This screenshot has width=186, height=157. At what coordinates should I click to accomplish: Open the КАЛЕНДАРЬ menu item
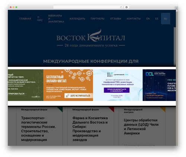(77, 19)
